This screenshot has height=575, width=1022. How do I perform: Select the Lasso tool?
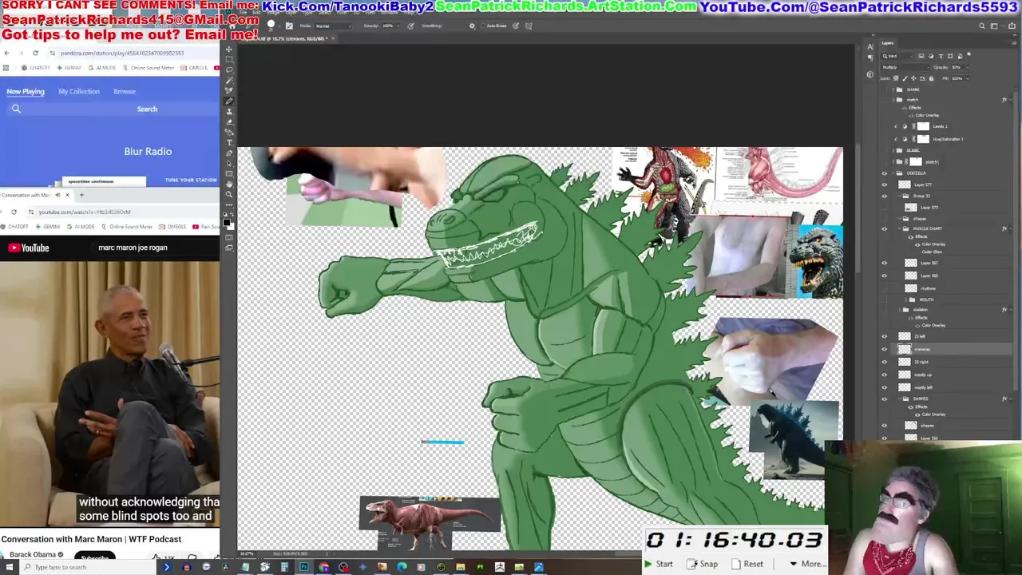[x=229, y=69]
